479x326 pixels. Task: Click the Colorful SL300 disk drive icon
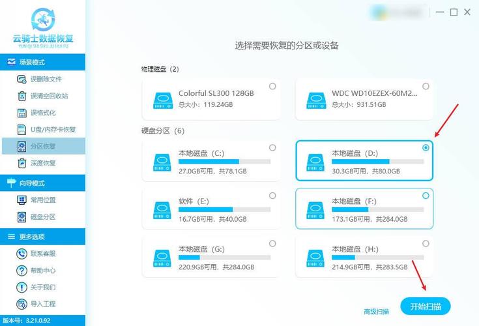pyautogui.click(x=163, y=100)
